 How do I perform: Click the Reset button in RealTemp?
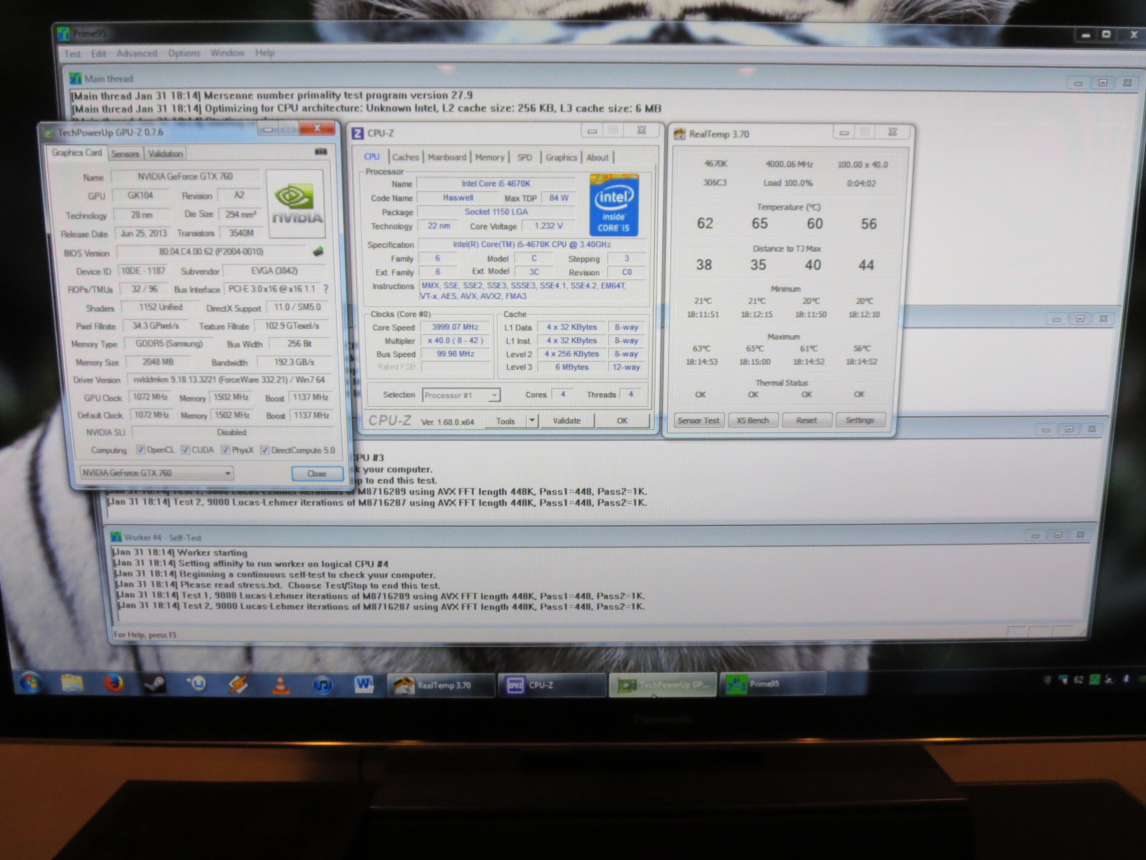pos(807,420)
